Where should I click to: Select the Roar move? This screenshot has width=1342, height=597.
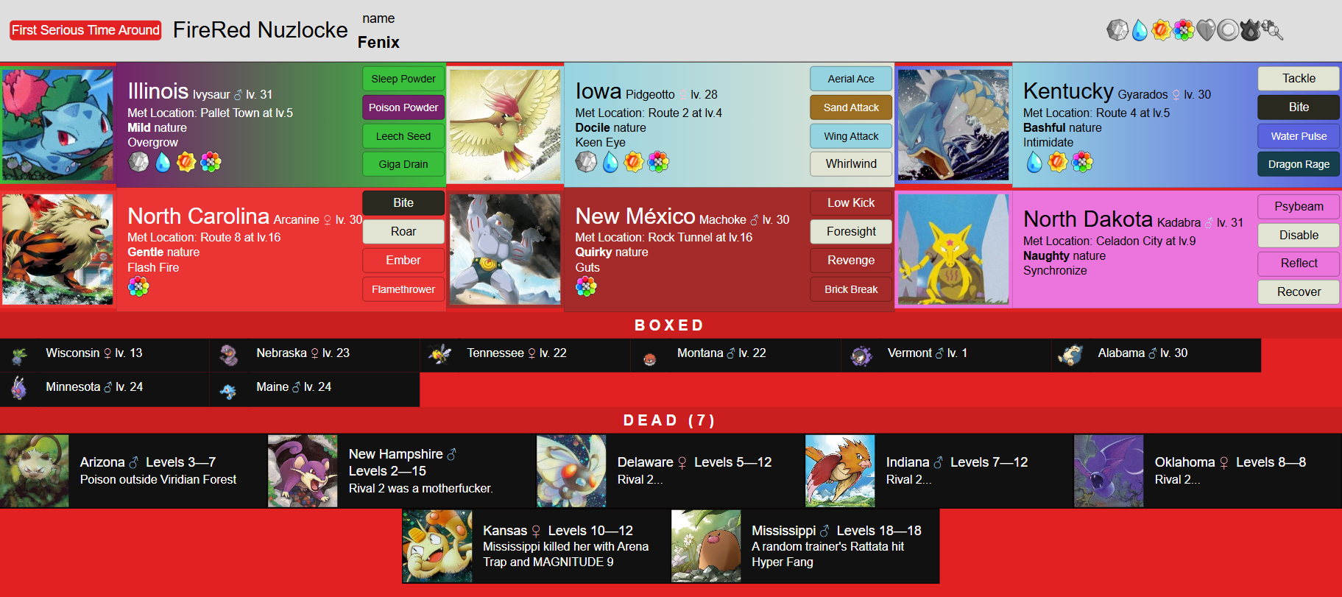tap(403, 232)
